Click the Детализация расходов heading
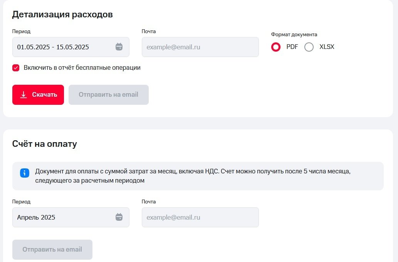This screenshot has width=398, height=262. pyautogui.click(x=62, y=15)
